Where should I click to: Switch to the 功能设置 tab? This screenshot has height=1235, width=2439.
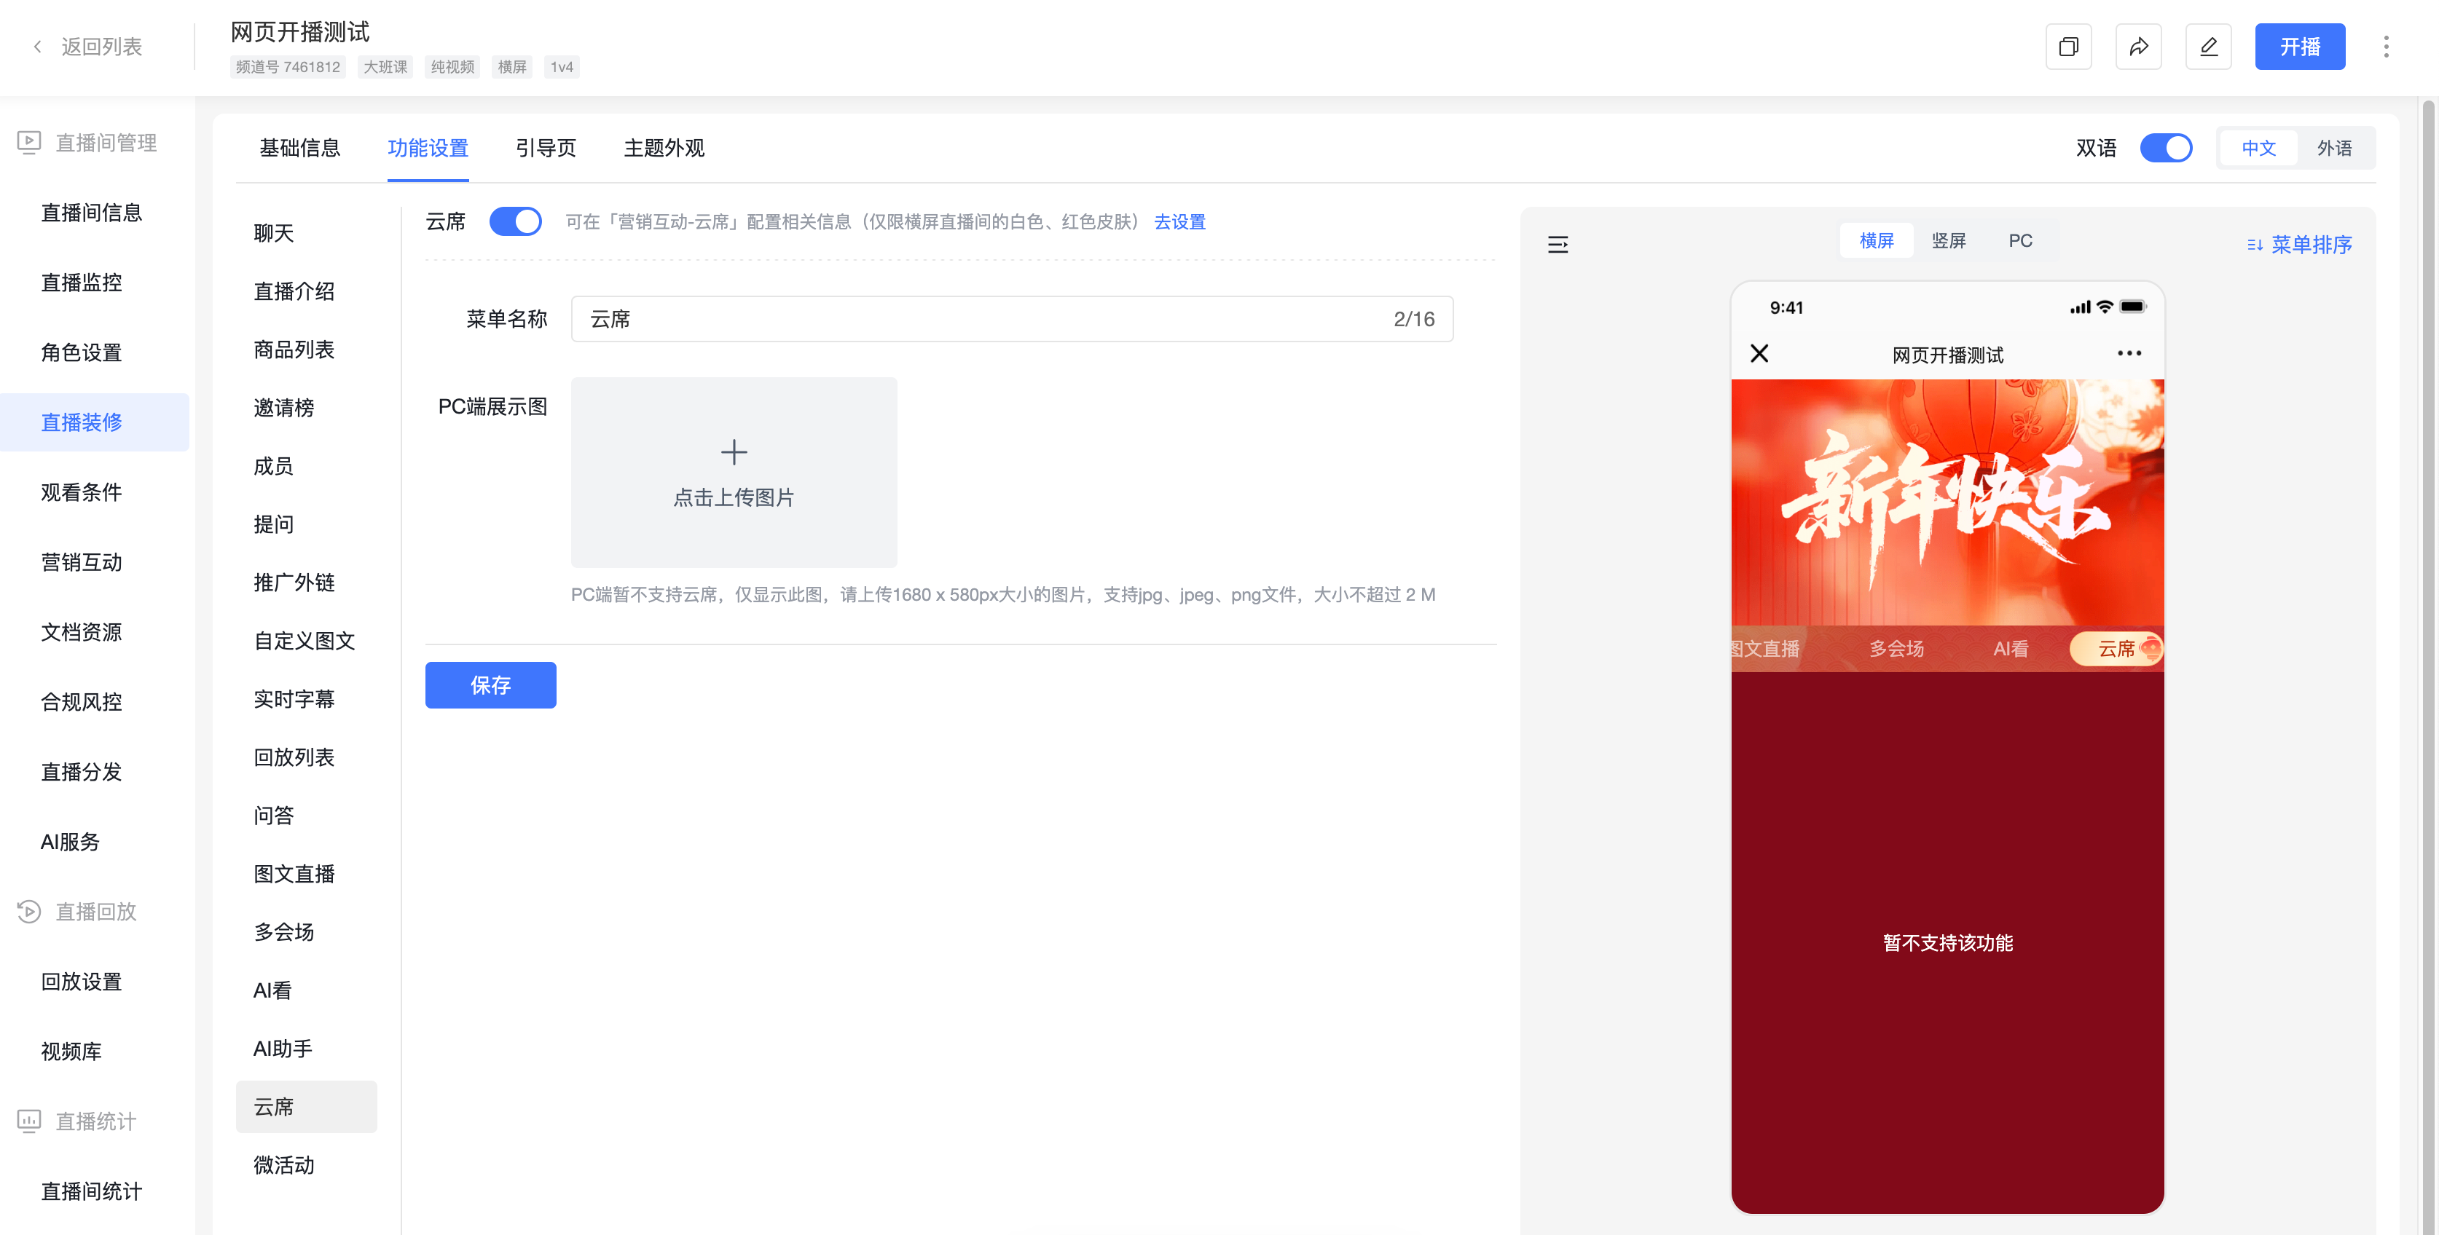point(428,148)
